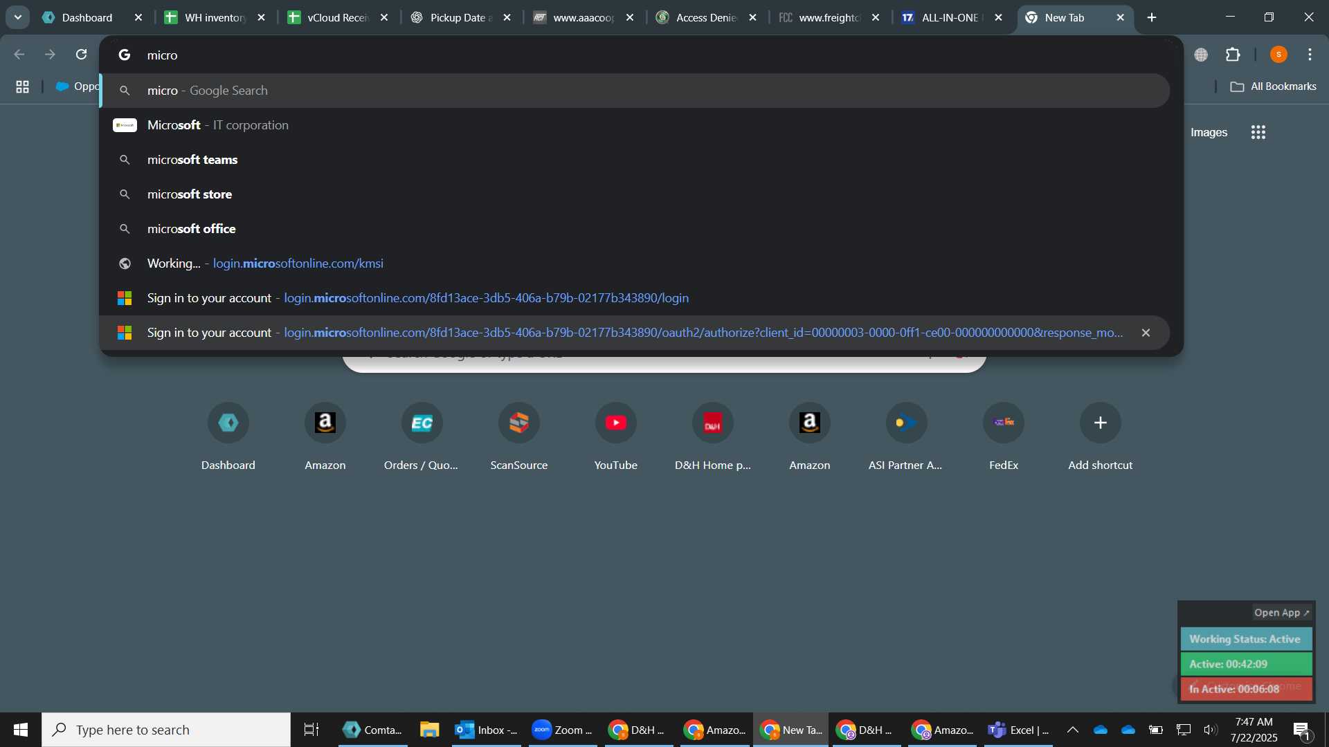
Task: Open the apps grid in bookmarks bar
Action: tap(22, 86)
